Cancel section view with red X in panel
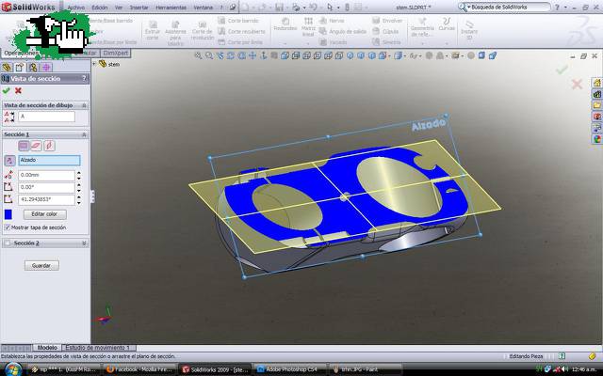Image resolution: width=603 pixels, height=376 pixels. coord(18,90)
